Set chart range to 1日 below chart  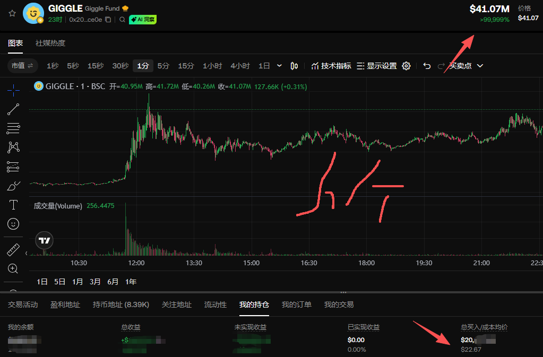tap(42, 282)
